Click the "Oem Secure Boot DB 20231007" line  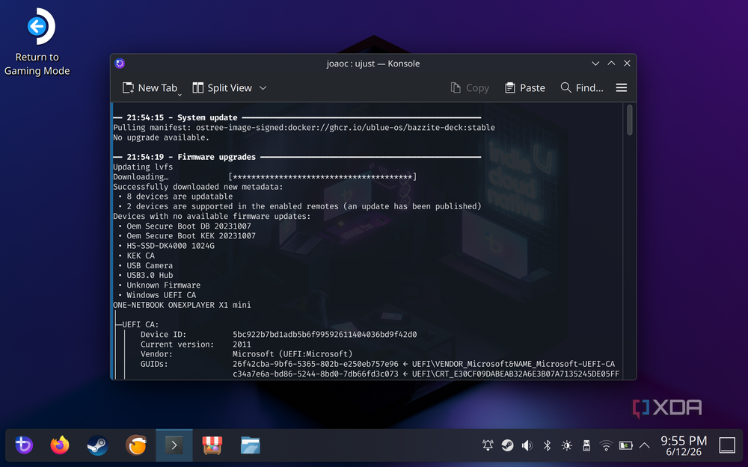(x=189, y=226)
